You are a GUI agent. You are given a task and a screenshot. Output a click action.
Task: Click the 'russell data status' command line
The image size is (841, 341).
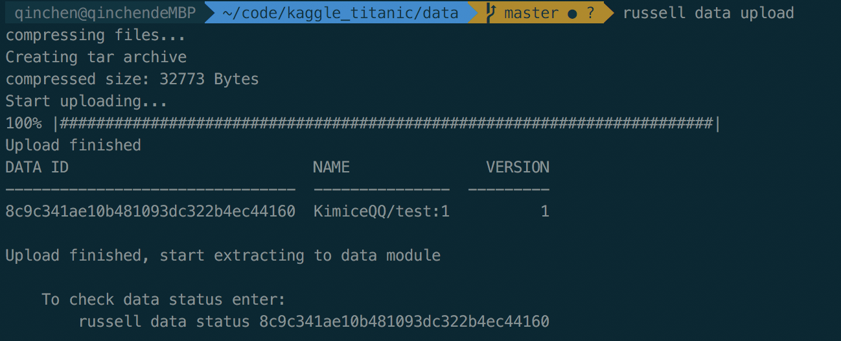point(314,322)
